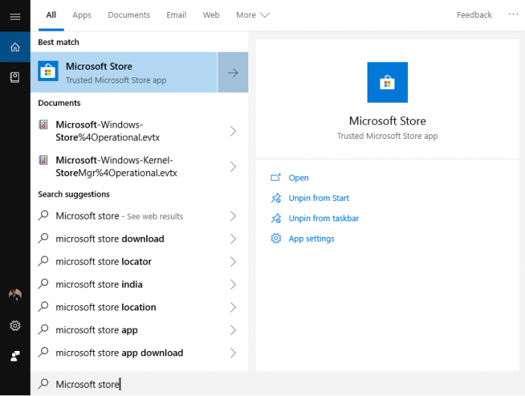Click magnifier icon next to microsoft store location
This screenshot has height=396, width=525.
tap(43, 306)
